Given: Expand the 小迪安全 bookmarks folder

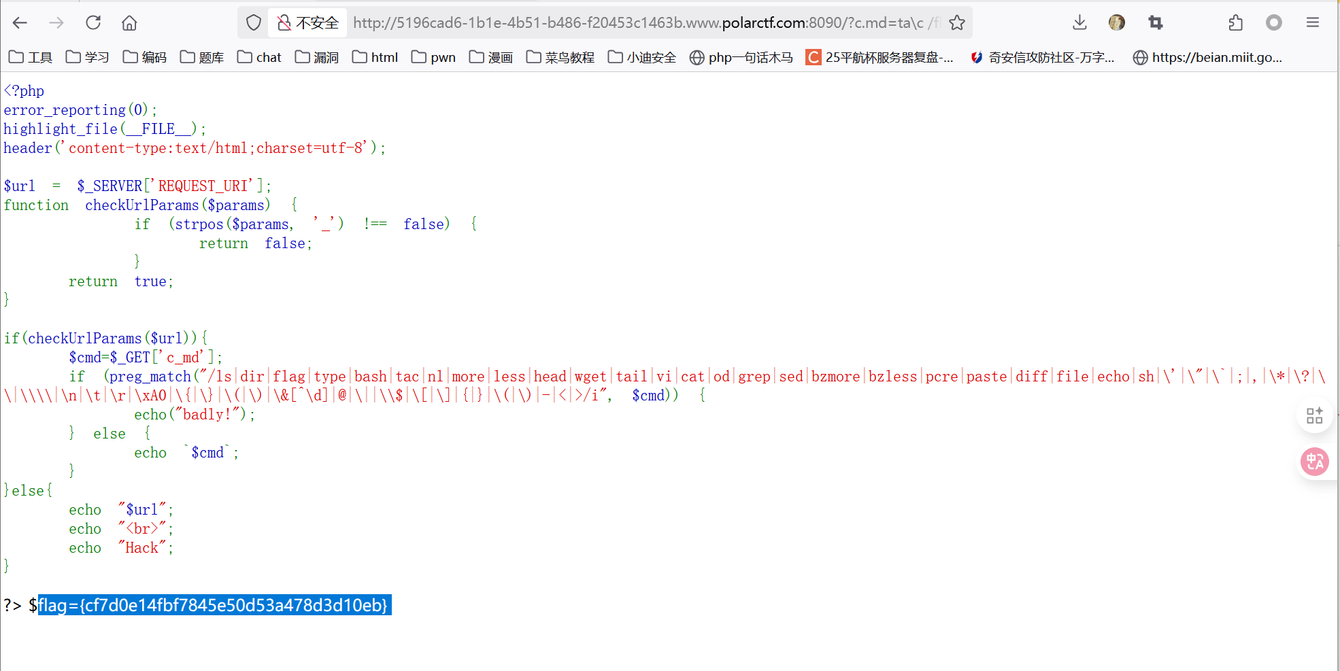Looking at the screenshot, I should point(642,58).
